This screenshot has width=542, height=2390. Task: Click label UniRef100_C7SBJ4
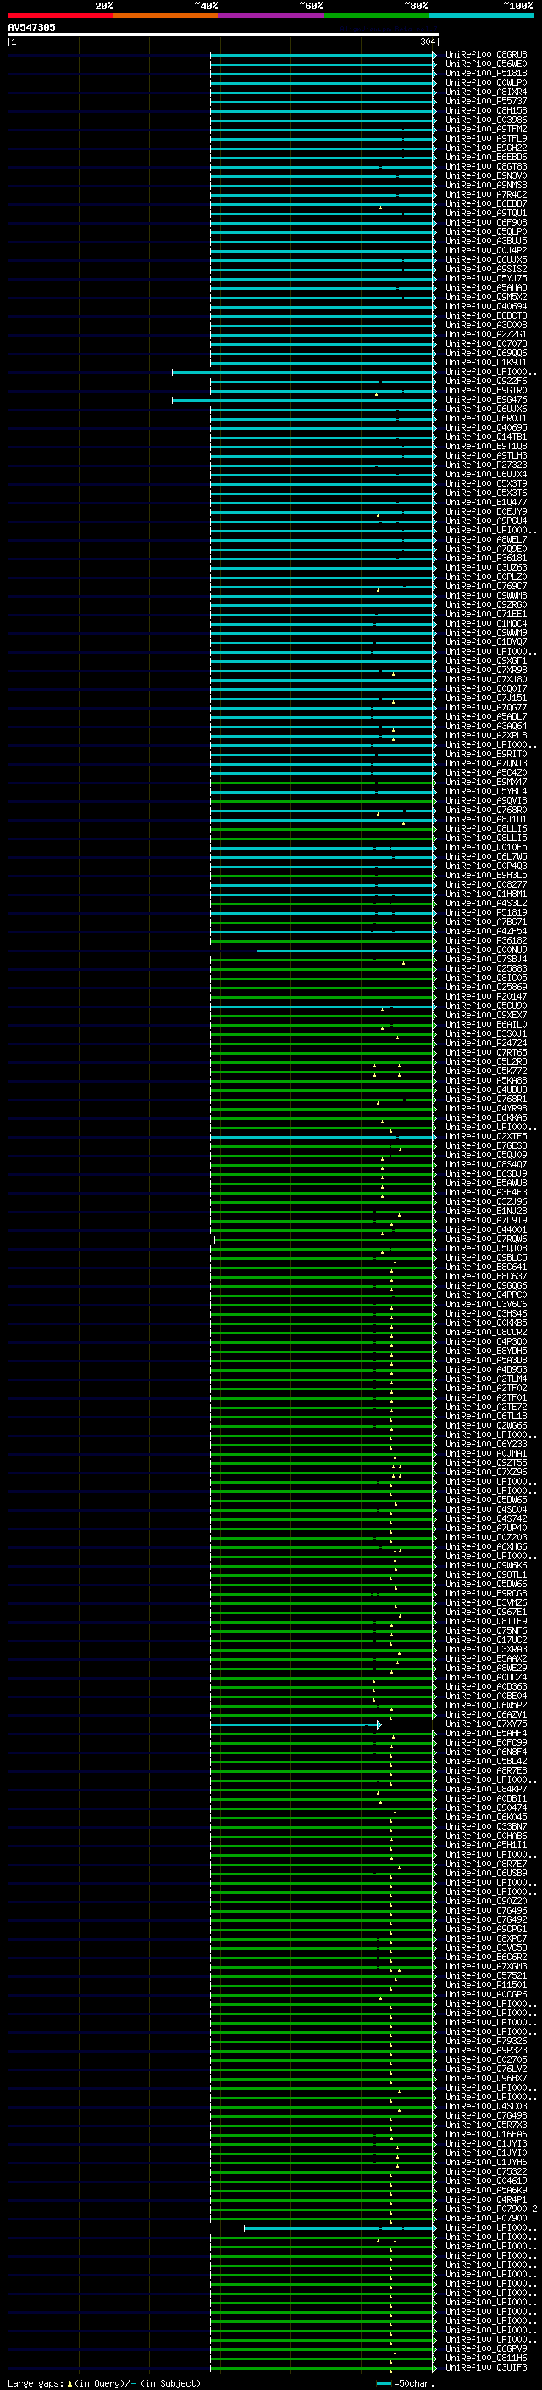[x=486, y=958]
